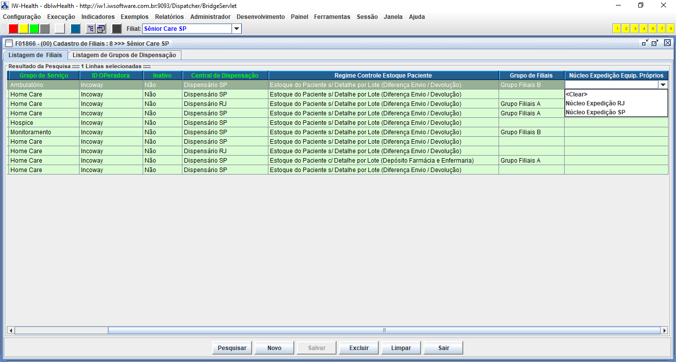Open the Relatórios menu
Screen dimensions: 676x362
tap(169, 17)
